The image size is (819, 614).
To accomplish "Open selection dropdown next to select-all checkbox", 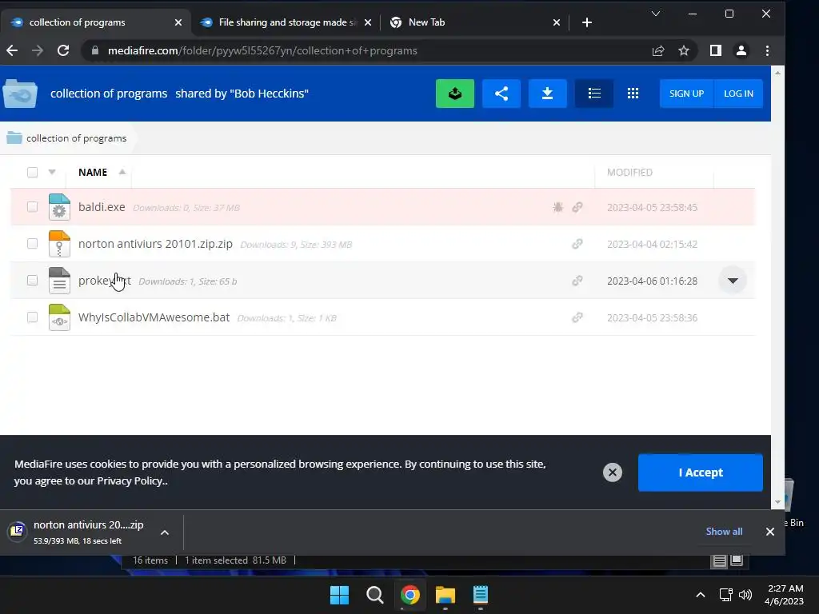I will pyautogui.click(x=52, y=172).
